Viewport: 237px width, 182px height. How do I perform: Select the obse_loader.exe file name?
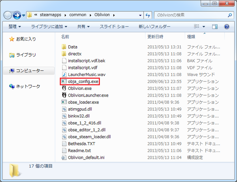(x=83, y=102)
